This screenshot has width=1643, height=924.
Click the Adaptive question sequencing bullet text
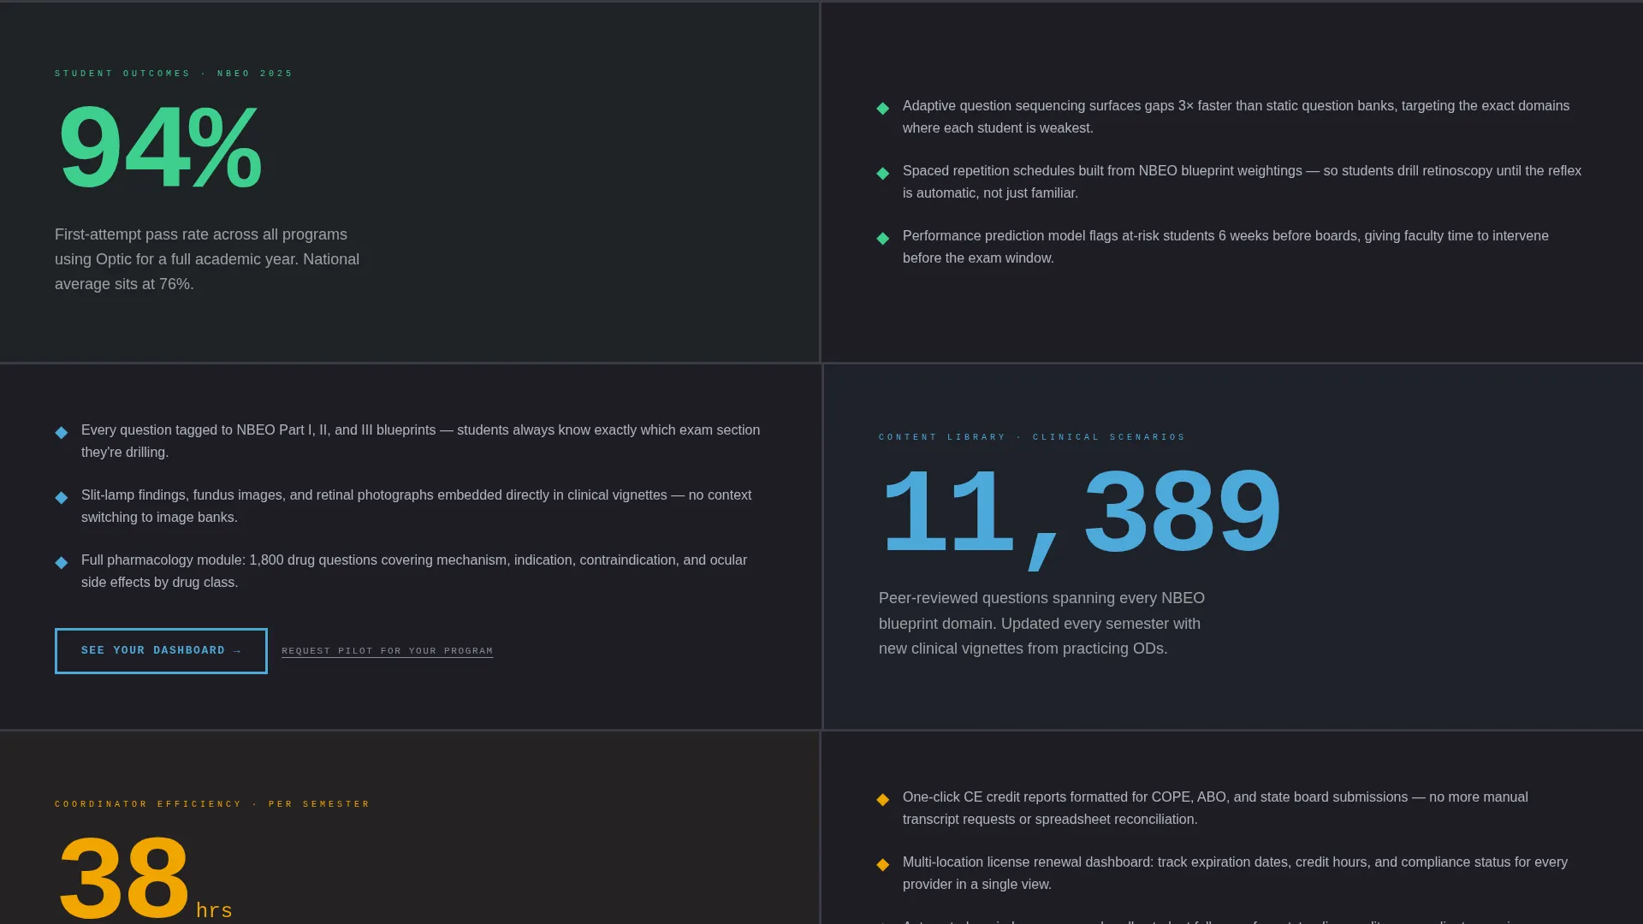[1236, 117]
